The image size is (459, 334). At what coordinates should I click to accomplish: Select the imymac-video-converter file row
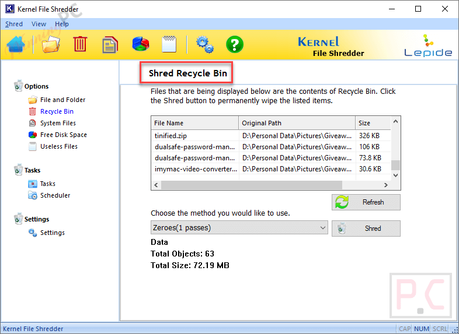271,169
